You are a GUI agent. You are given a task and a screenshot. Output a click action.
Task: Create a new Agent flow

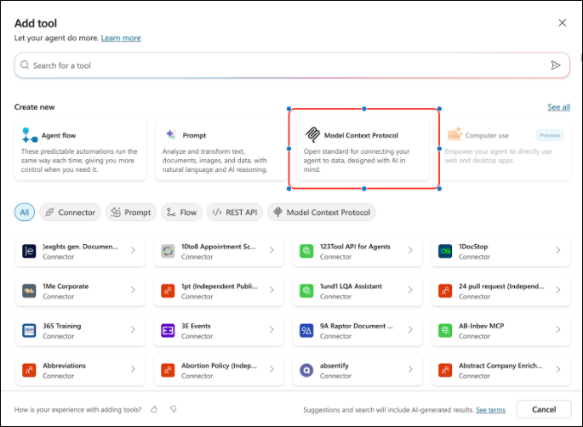tap(80, 150)
